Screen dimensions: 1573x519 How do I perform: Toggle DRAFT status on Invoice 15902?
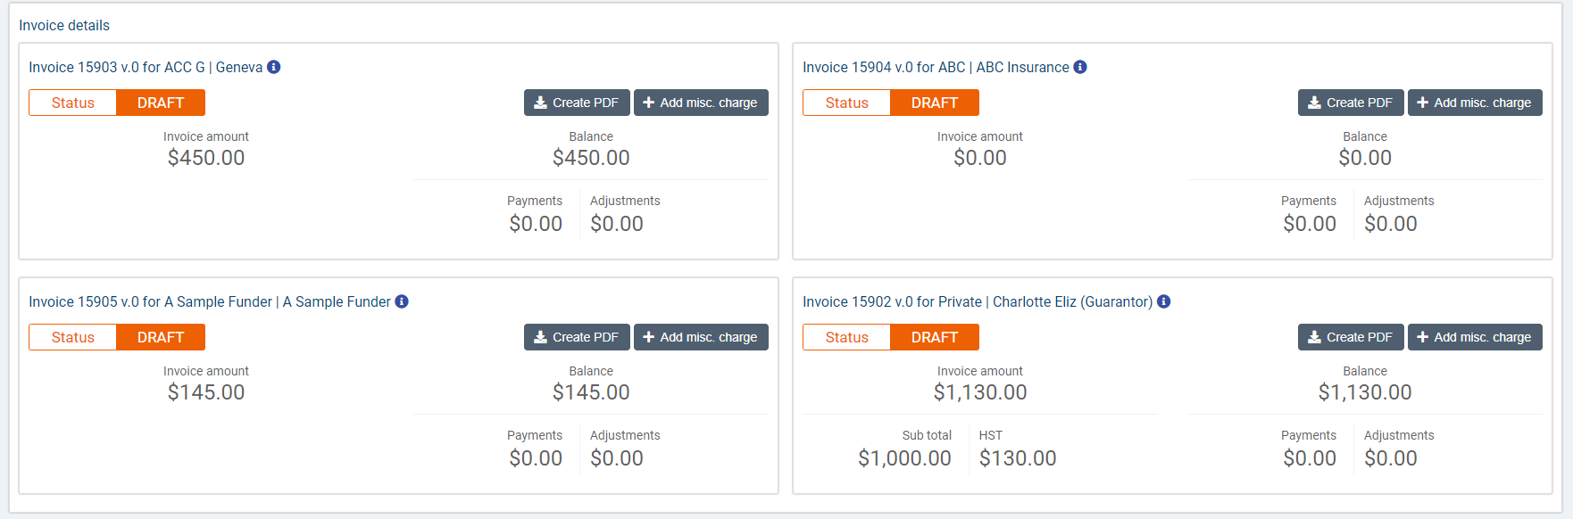pos(935,337)
